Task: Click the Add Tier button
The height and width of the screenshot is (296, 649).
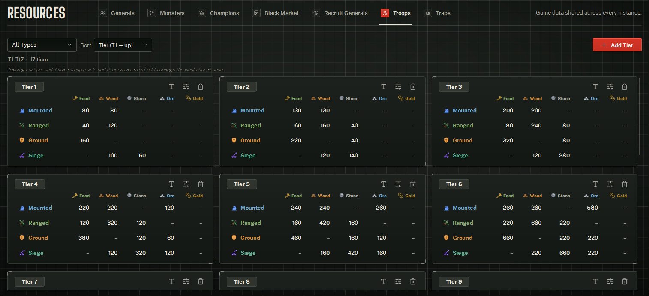Action: pyautogui.click(x=617, y=45)
